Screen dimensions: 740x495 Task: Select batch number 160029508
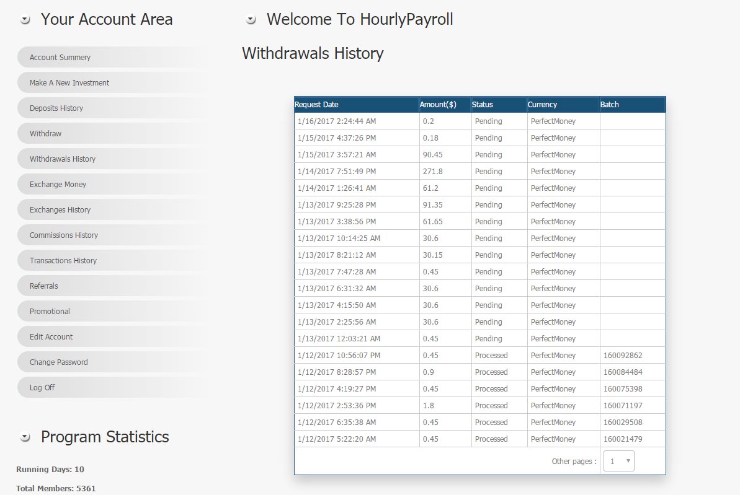[623, 423]
